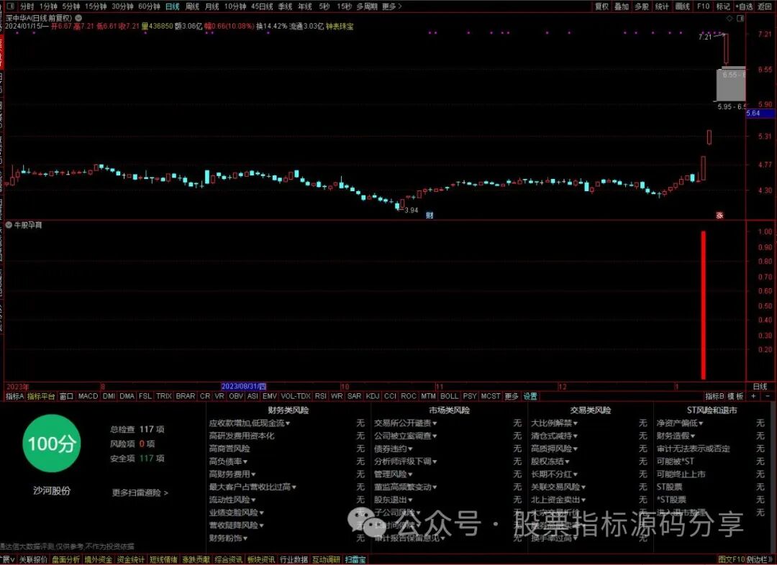Click the 统计 statistics button
The image size is (777, 565).
[662, 6]
